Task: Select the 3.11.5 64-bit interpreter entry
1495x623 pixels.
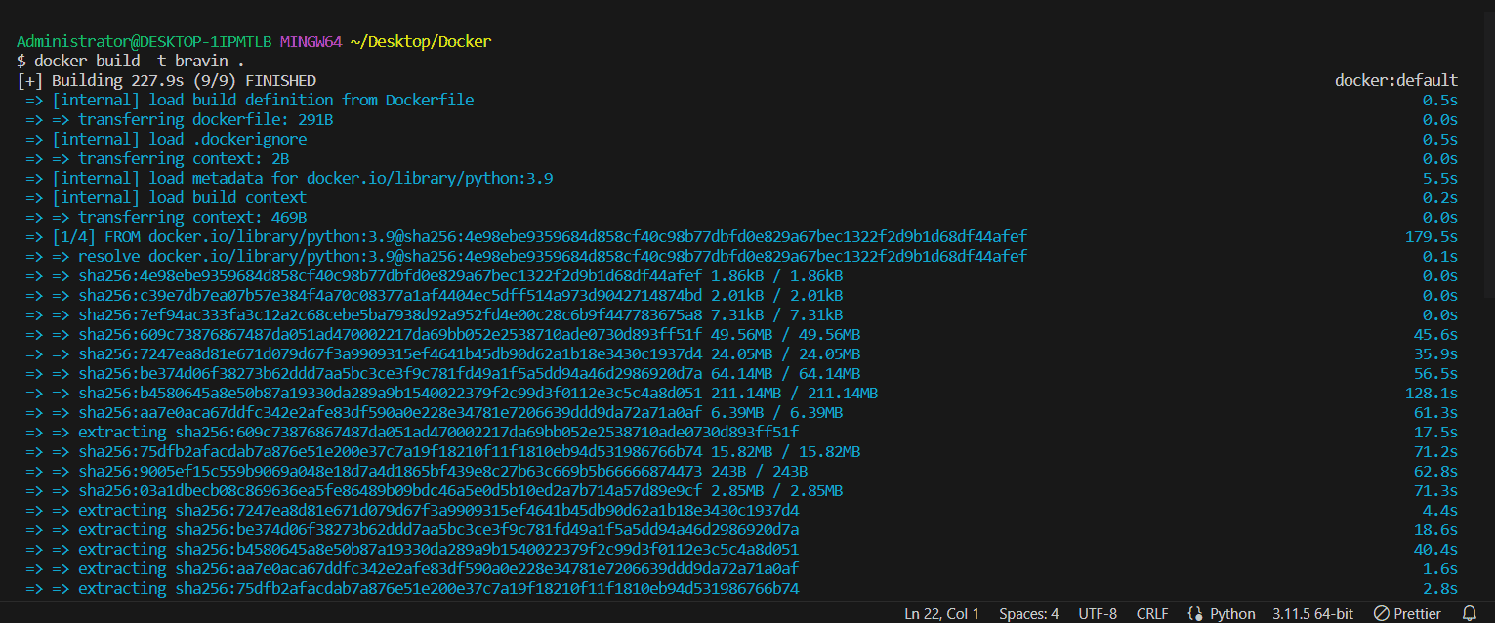Action: pos(1310,613)
